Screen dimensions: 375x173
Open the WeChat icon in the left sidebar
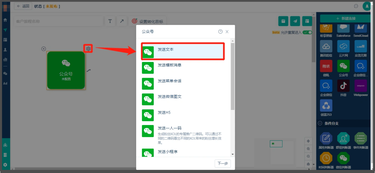click(x=5, y=74)
